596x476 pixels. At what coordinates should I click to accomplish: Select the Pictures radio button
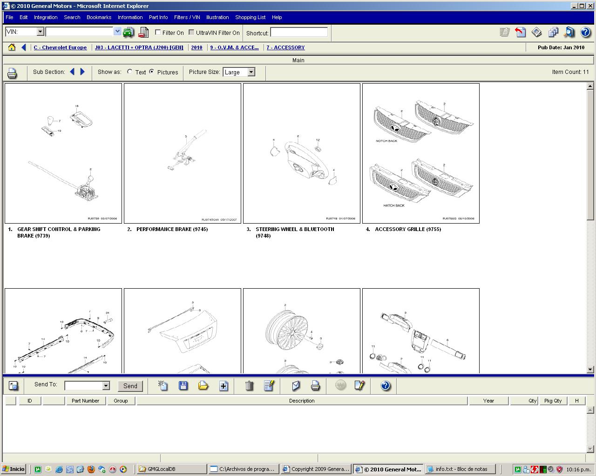click(x=152, y=72)
